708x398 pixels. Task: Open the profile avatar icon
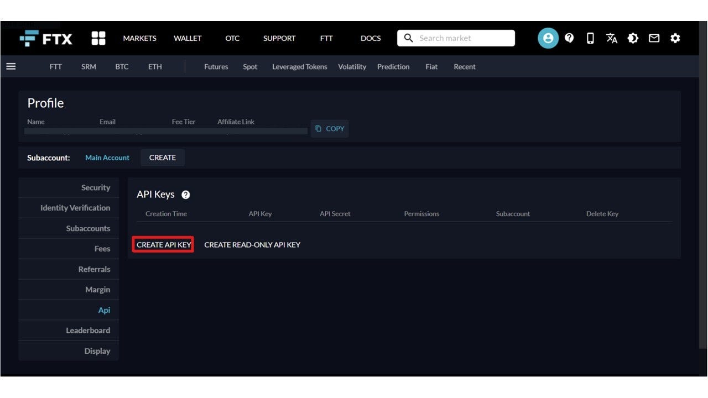(548, 38)
